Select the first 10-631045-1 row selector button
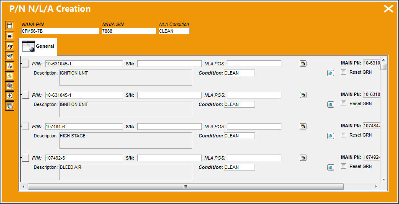The image size is (399, 204). (26, 63)
